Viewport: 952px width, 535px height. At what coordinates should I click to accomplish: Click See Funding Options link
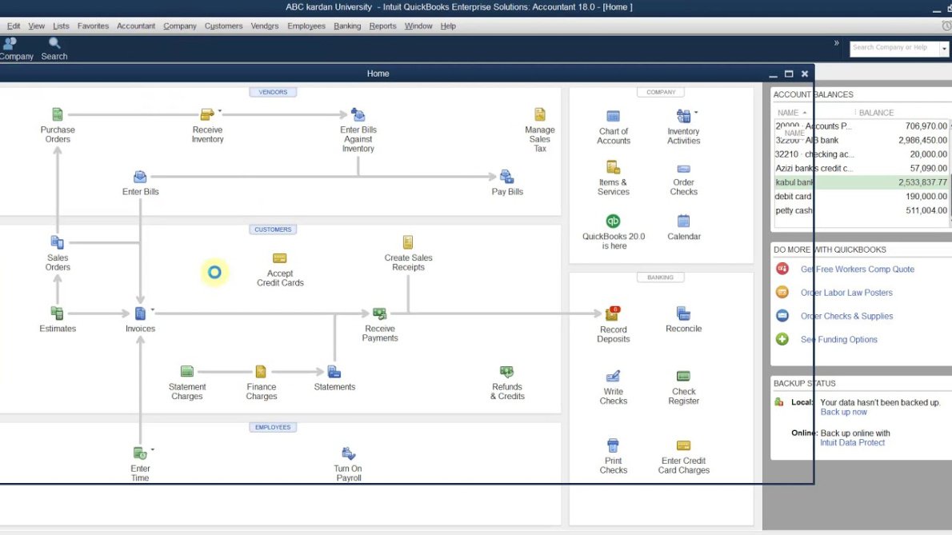point(838,340)
